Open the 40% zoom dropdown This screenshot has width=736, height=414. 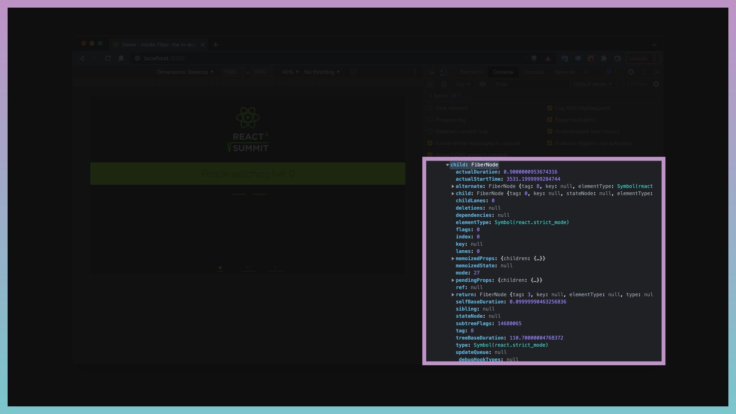point(290,72)
